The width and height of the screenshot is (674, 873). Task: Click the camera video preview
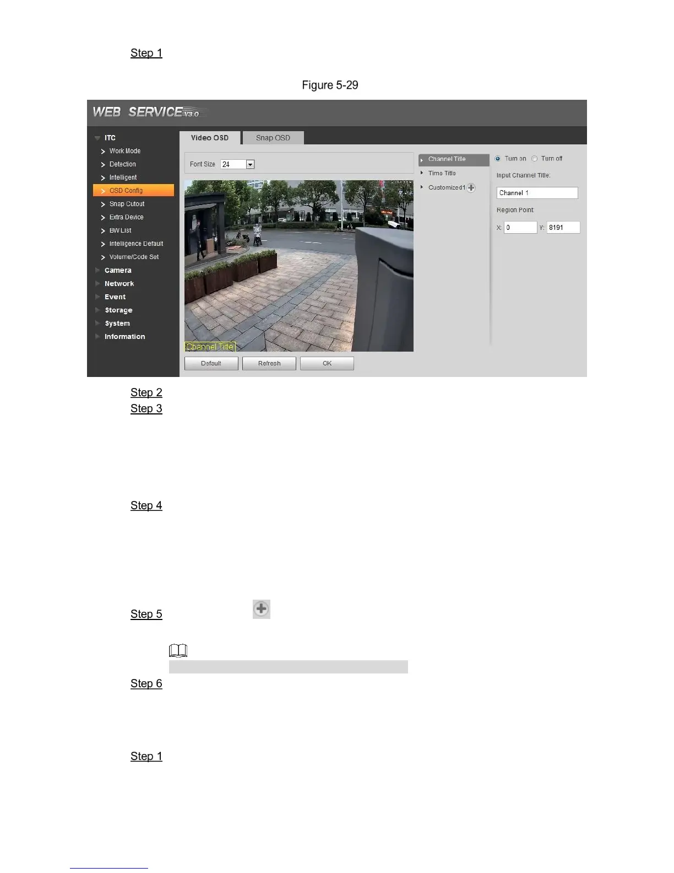[x=299, y=266]
